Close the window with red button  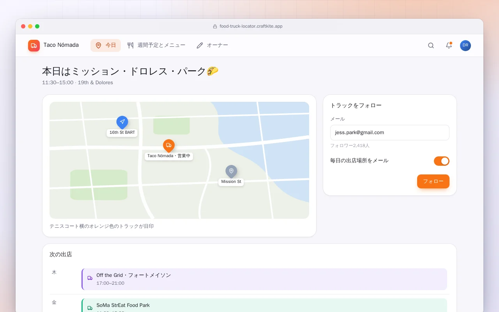[23, 27]
